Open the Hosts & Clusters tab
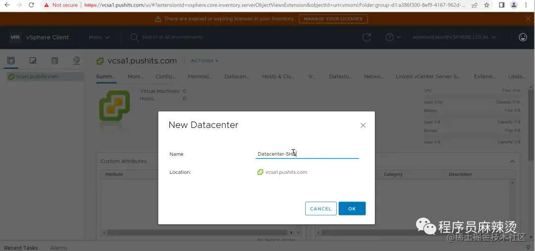The width and height of the screenshot is (535, 251). tap(278, 77)
